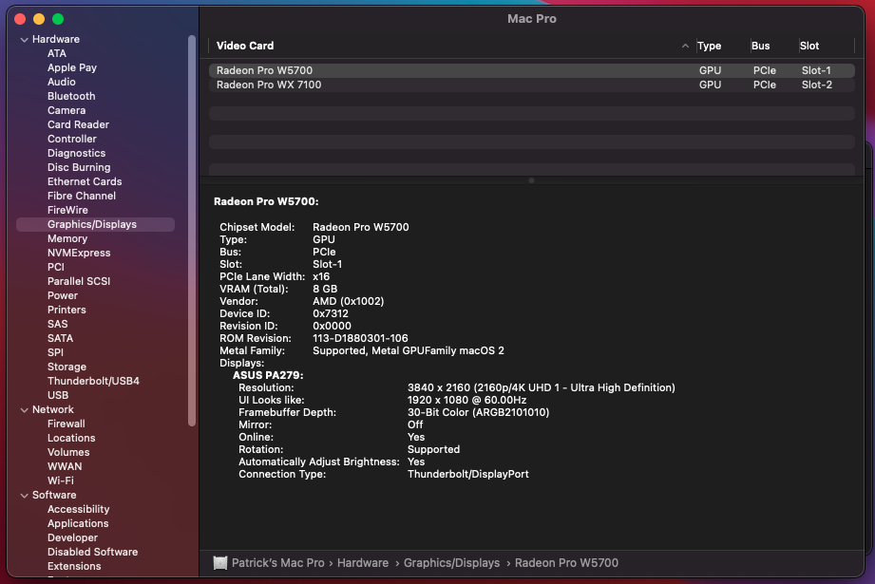Select Disabled Software in sidebar

click(x=93, y=553)
